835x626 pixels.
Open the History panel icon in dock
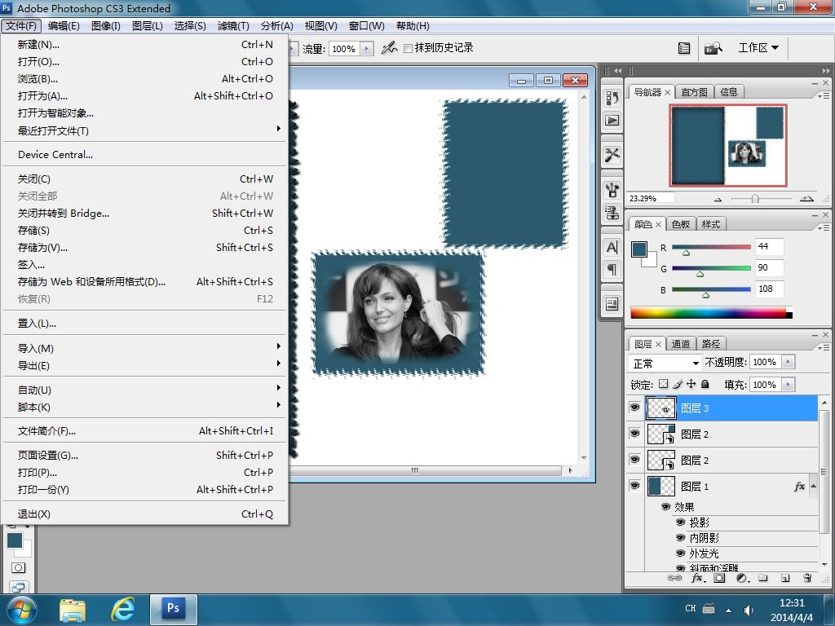click(612, 98)
